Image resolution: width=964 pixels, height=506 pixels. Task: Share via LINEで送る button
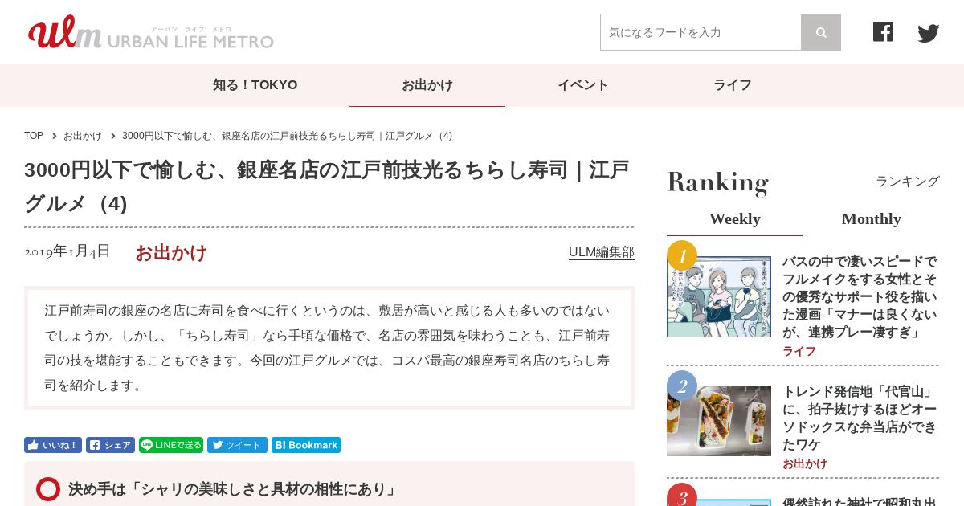tap(171, 445)
